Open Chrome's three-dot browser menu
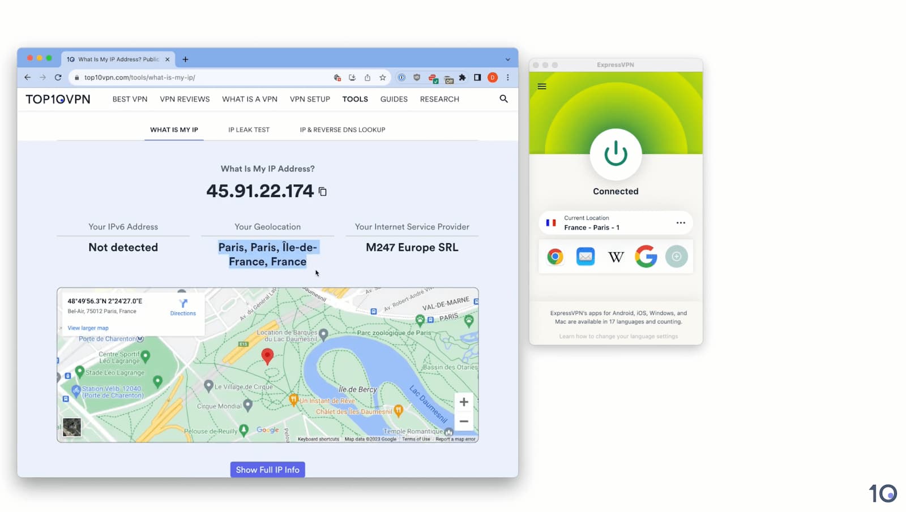Image resolution: width=906 pixels, height=512 pixels. pos(507,78)
